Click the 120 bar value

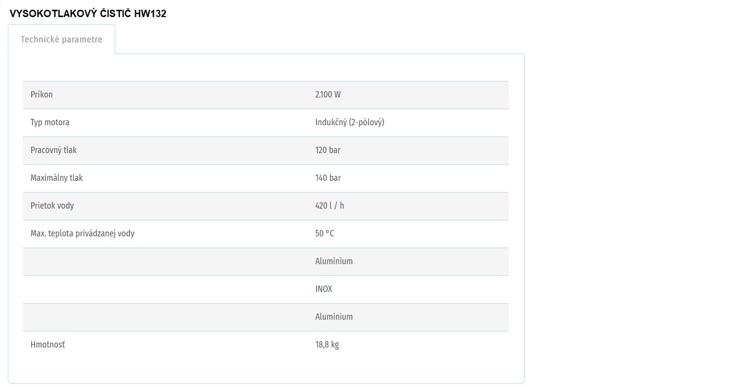coord(328,150)
